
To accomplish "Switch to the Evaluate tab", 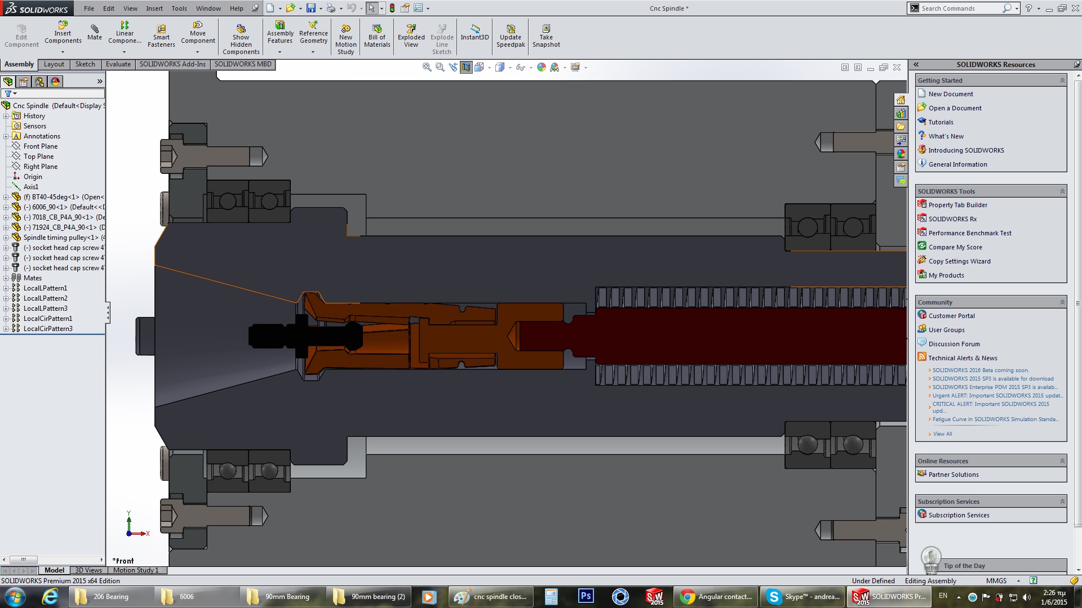I will coord(118,64).
